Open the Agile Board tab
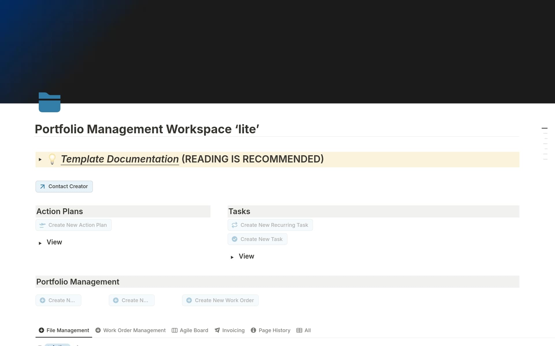This screenshot has width=555, height=346. 194,330
